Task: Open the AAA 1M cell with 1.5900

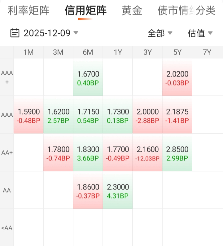Action: click(x=28, y=115)
